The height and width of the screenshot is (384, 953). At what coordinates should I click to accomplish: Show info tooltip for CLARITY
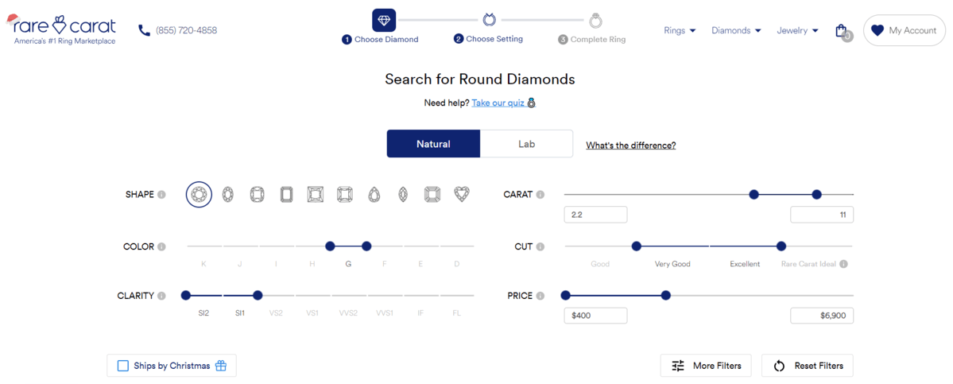[161, 296]
